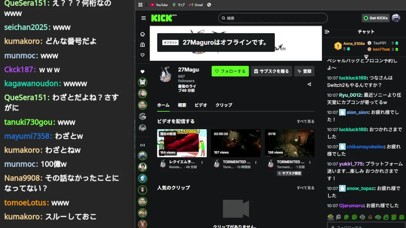Viewport: 406px width, 228px height.
Task: Click the globe bookmark icon
Action: (x=209, y=5)
